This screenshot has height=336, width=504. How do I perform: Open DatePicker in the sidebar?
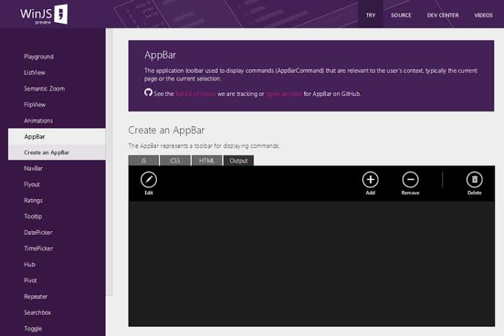pyautogui.click(x=38, y=232)
